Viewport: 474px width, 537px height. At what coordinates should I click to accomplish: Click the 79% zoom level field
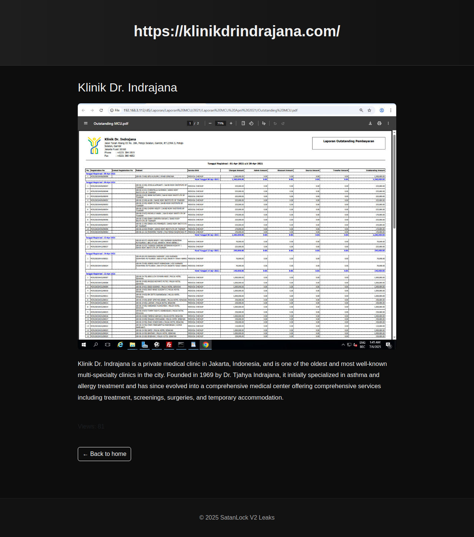(220, 123)
